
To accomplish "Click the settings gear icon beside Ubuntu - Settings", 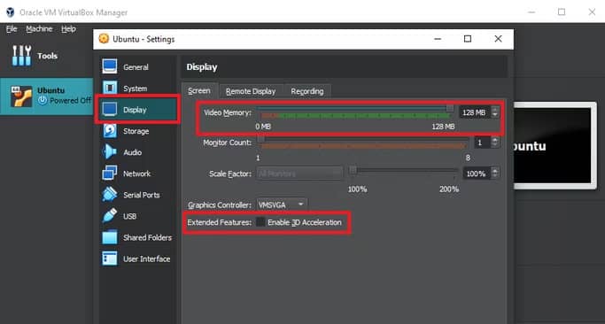I will point(104,39).
